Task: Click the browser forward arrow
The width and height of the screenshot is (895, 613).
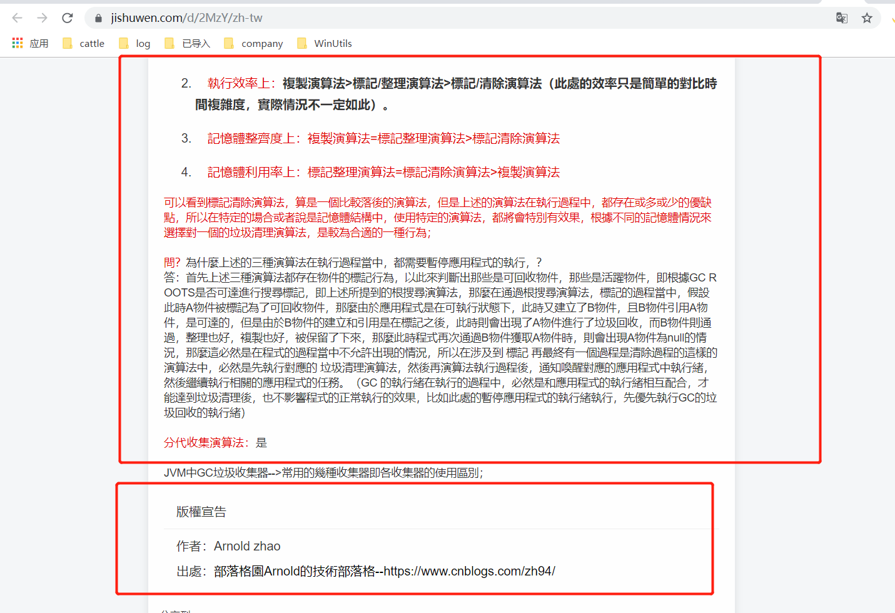Action: pos(42,18)
